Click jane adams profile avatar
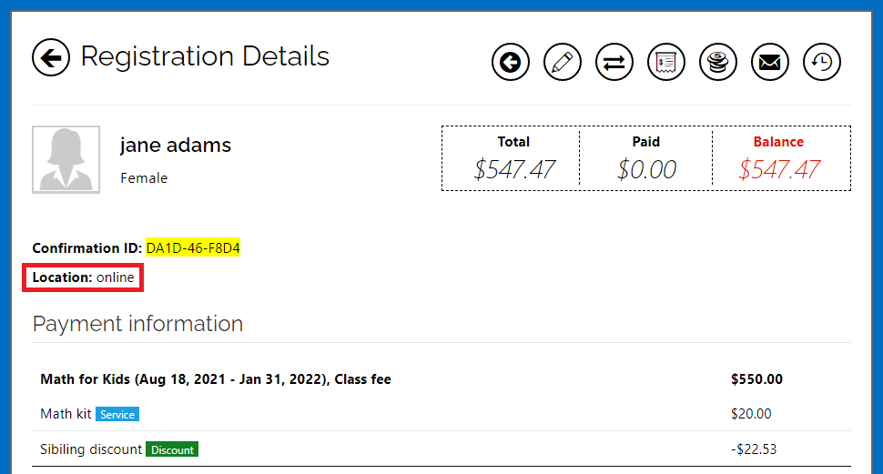The height and width of the screenshot is (474, 883). [x=66, y=159]
